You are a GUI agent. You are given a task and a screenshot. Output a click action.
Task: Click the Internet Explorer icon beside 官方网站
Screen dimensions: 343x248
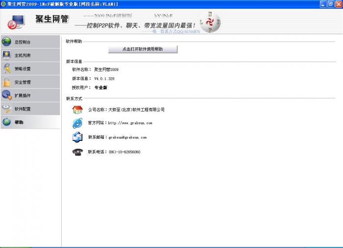77,123
